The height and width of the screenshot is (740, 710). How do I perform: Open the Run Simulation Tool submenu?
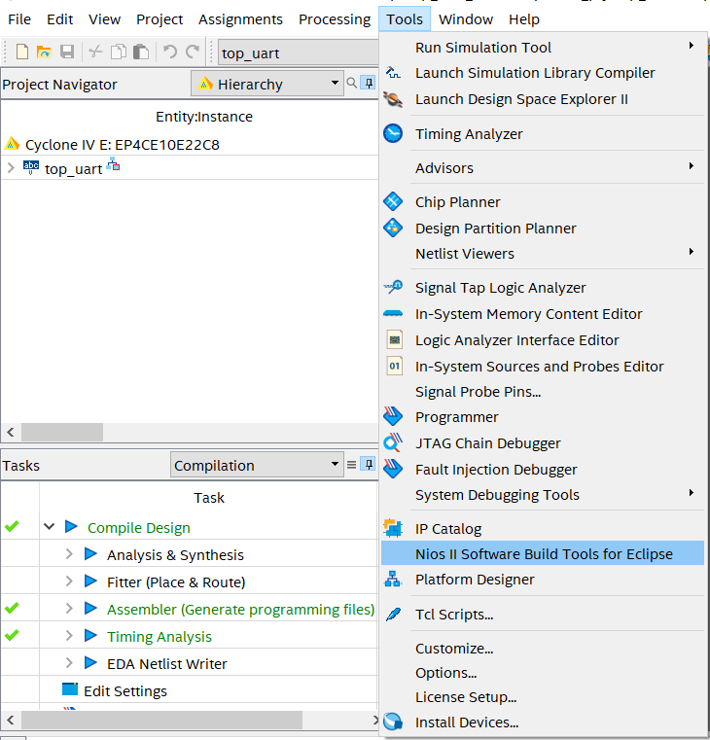tap(543, 48)
